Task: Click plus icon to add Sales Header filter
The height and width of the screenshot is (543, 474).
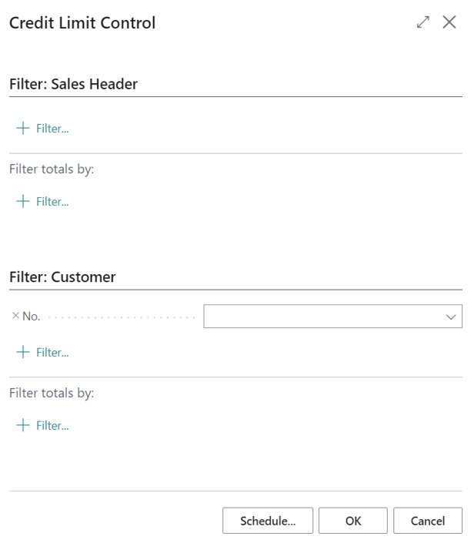Action: click(23, 129)
